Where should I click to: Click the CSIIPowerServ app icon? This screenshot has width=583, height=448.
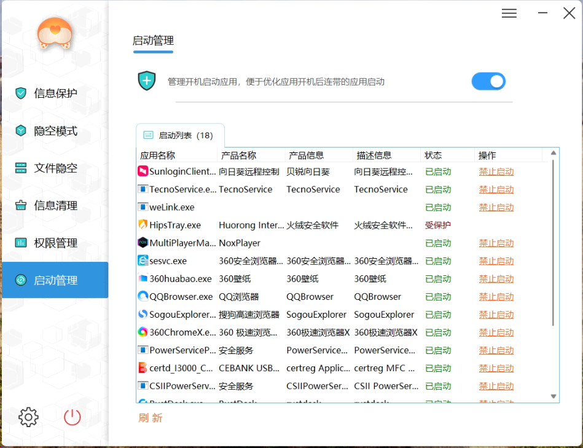tap(143, 385)
